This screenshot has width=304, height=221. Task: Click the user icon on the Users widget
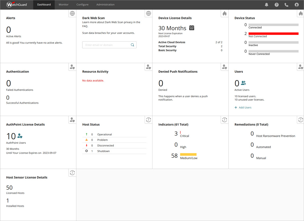300,67
